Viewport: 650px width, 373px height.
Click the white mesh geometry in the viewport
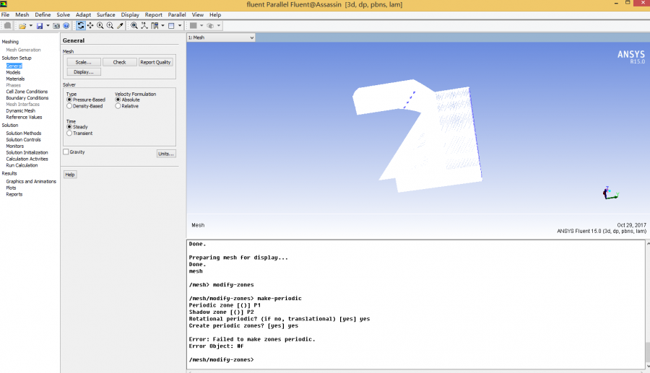click(417, 136)
